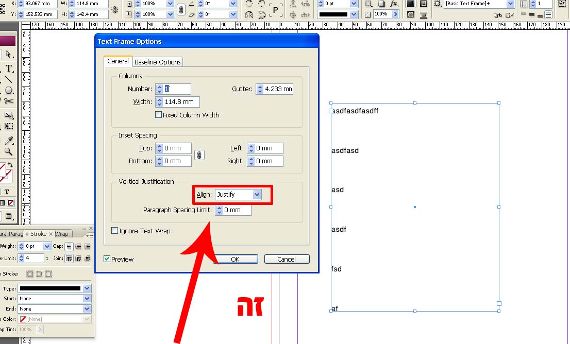Open the Basic Text Frame style dropdown
Screen dimensions: 570x344
click(510, 4)
